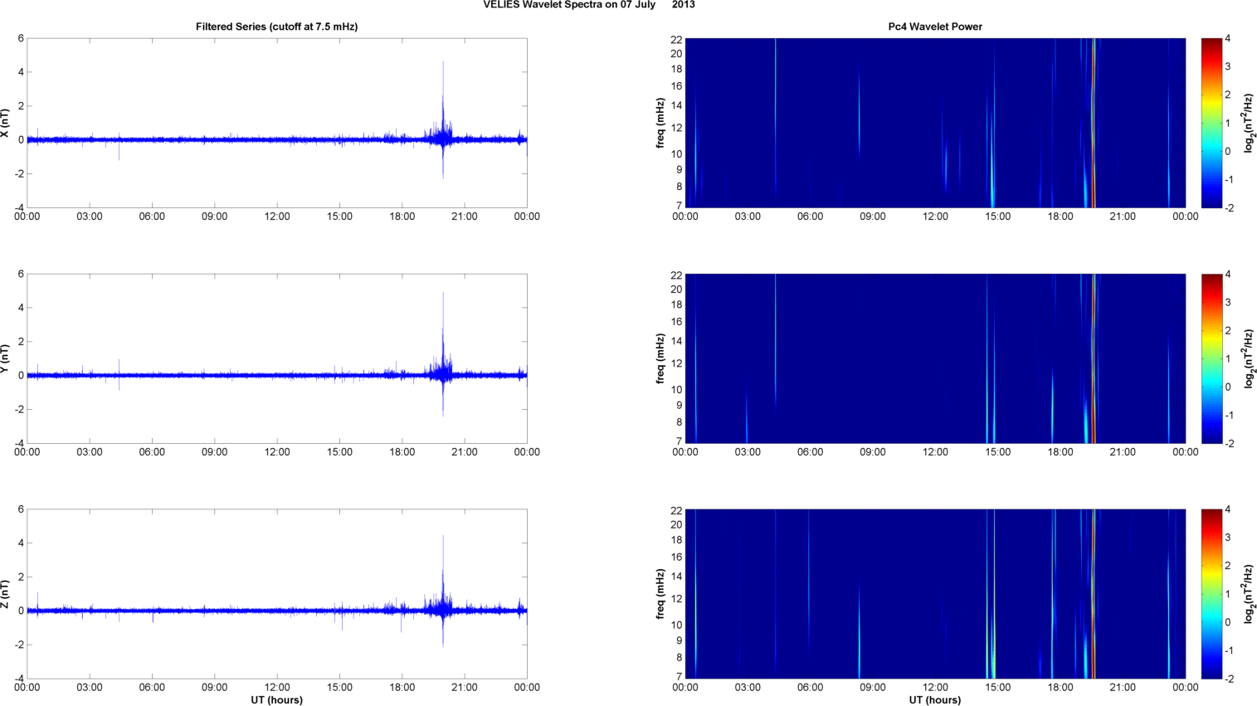
Task: Click freq (mHz) label of middle wavelet spectrum
Action: (x=660, y=358)
